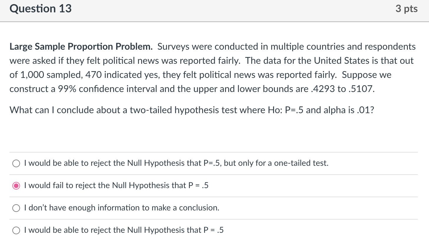The width and height of the screenshot is (429, 251).
Task: Click the gray question header bar
Action: pyautogui.click(x=214, y=11)
